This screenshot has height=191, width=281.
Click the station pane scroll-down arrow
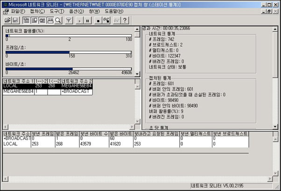(x=275, y=173)
